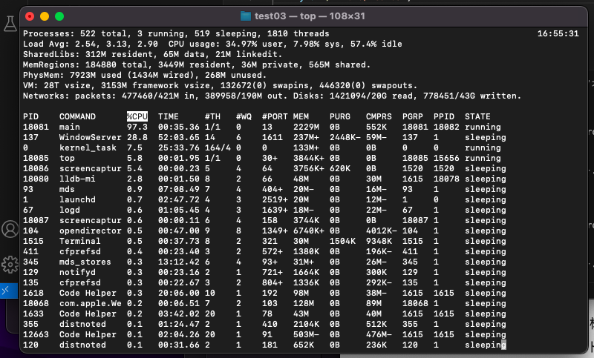Click the terminal cursor block after last sleeping
This screenshot has height=358, width=594.
[x=503, y=345]
